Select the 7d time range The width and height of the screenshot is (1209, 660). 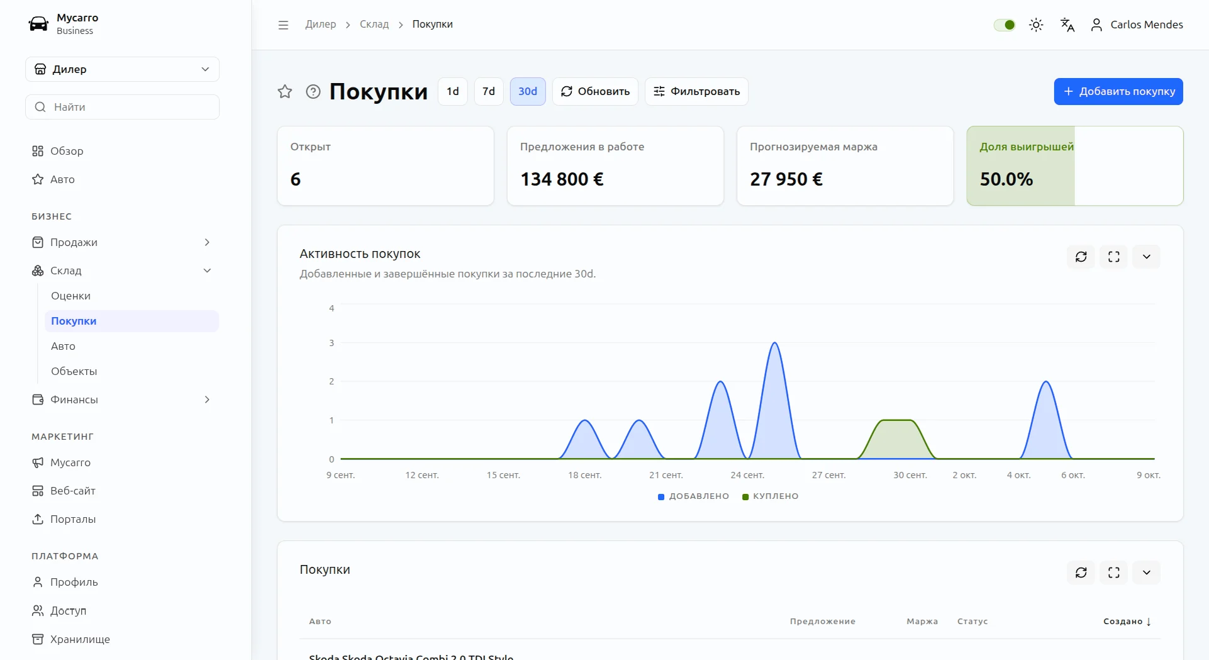(489, 92)
